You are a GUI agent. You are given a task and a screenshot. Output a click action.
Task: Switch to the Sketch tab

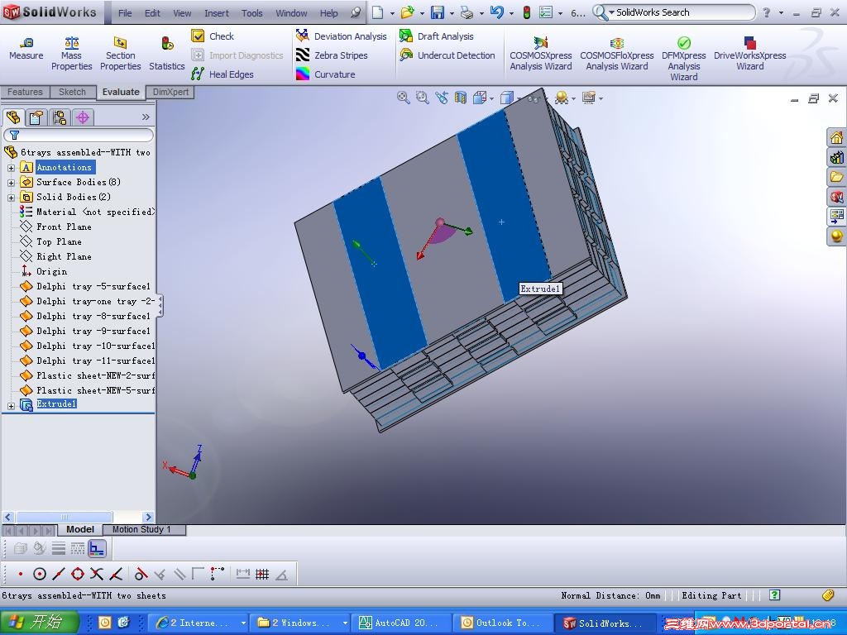tap(73, 92)
